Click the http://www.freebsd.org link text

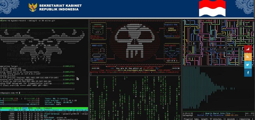(166, 72)
